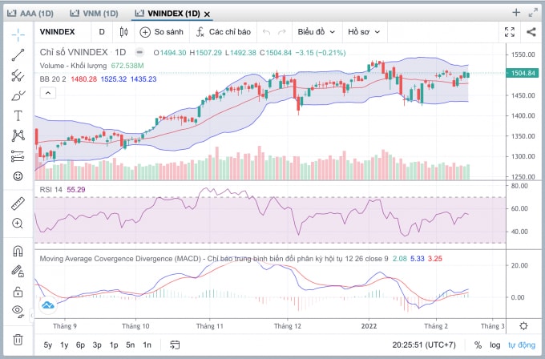Select the chart patterns tool
The height and width of the screenshot is (359, 545).
point(18,135)
